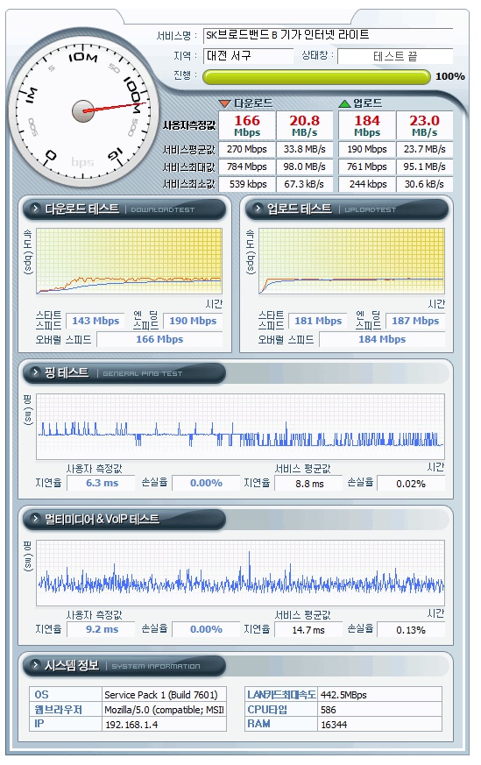Click the 67.3 kB/s service minimum cell
This screenshot has height=765, width=481.
tap(304, 184)
